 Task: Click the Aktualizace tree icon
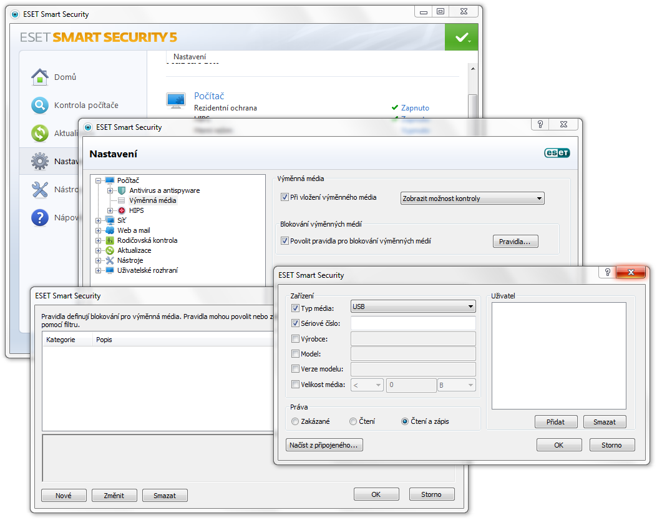[x=110, y=250]
